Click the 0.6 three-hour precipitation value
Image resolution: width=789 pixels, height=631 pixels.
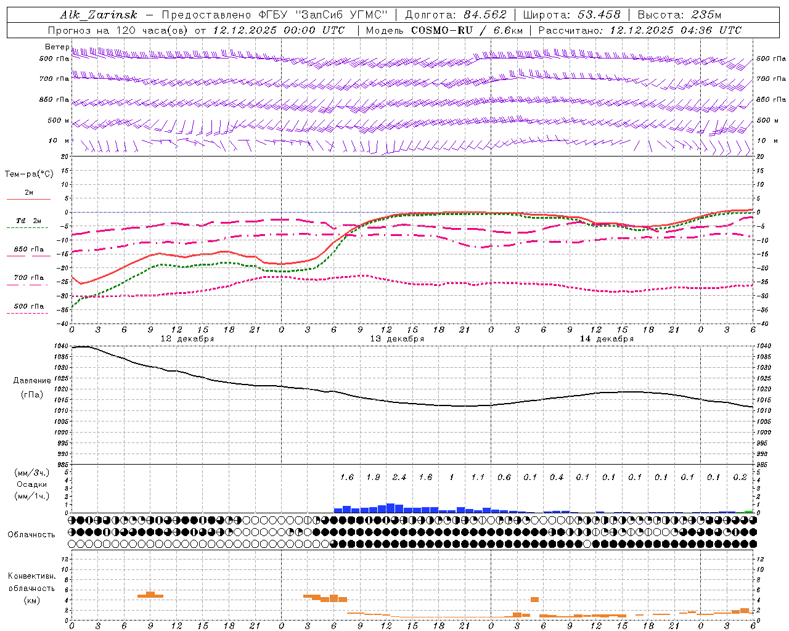point(504,477)
